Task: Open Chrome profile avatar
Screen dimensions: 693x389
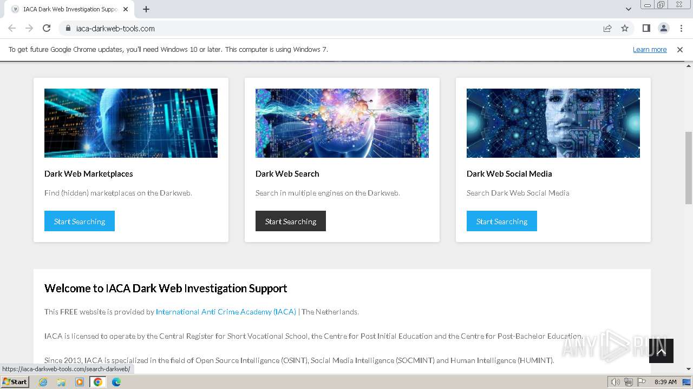Action: (663, 28)
